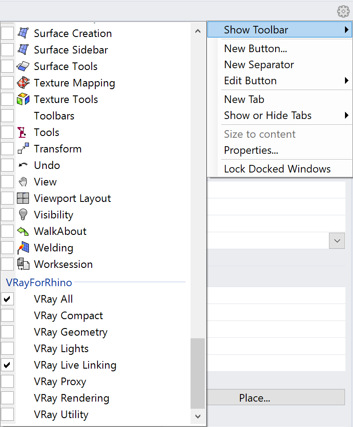
Task: Expand the Show Toolbar submenu
Action: coord(280,30)
